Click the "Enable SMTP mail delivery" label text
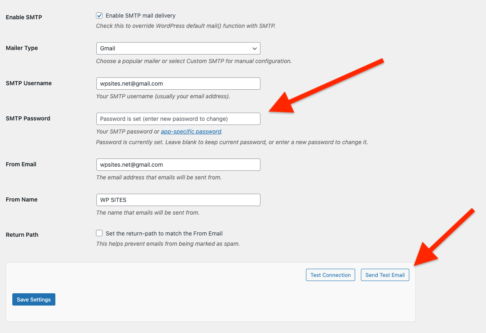 pos(140,16)
